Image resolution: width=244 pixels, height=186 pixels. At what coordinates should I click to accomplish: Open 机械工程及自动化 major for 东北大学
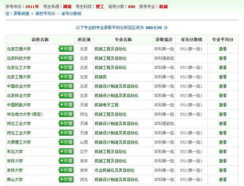pyautogui.click(x=111, y=152)
